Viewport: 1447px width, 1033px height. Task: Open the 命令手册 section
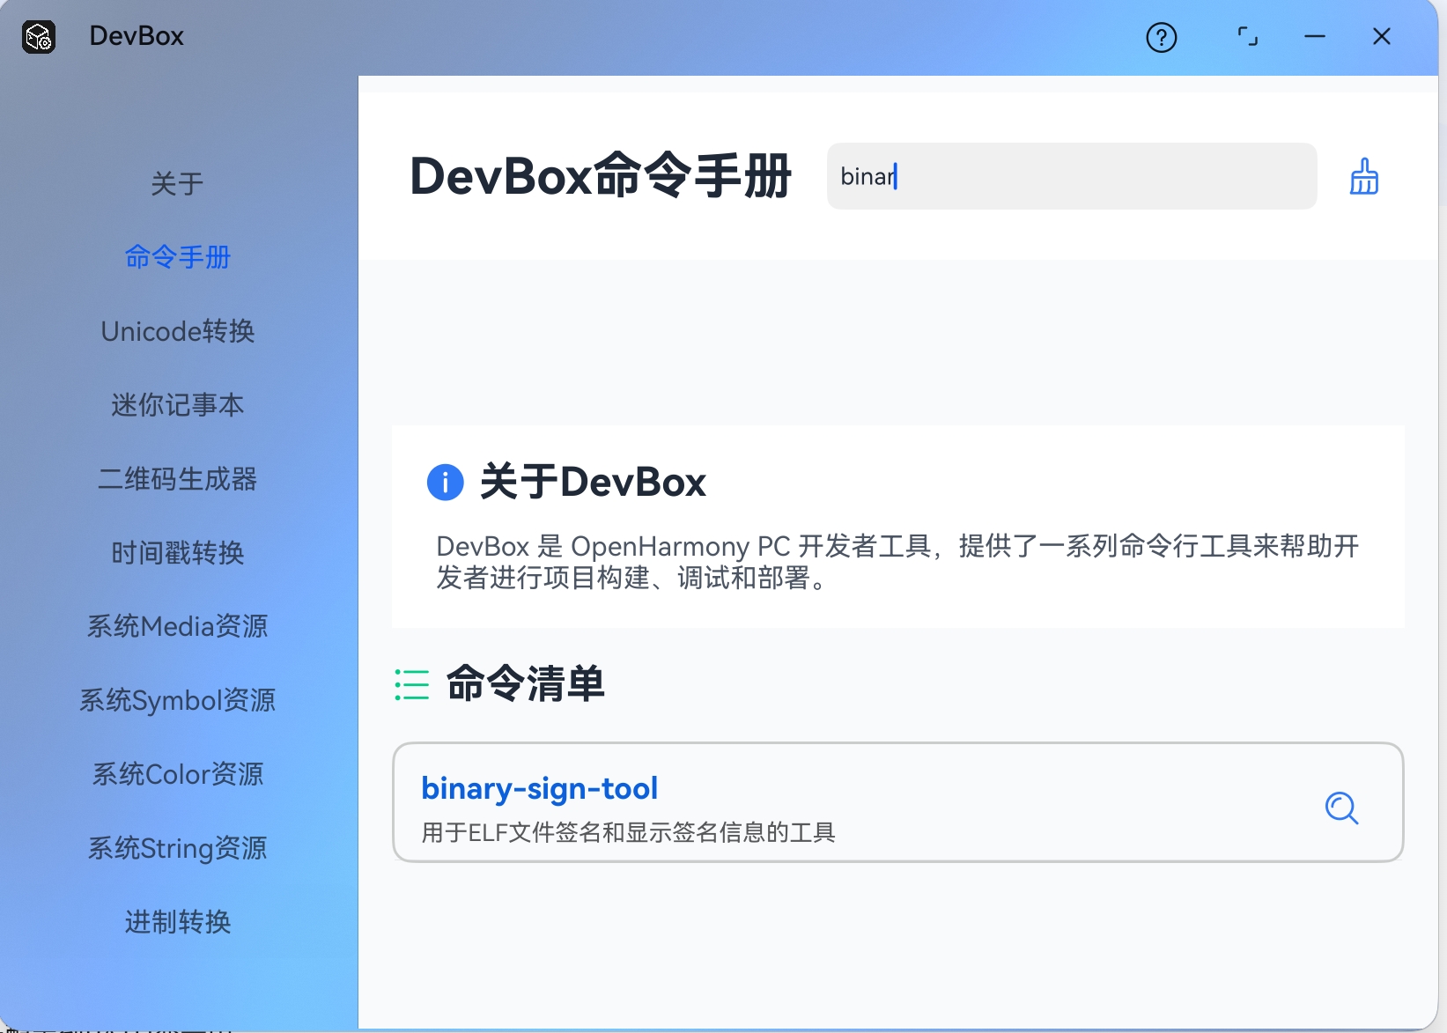pos(177,257)
